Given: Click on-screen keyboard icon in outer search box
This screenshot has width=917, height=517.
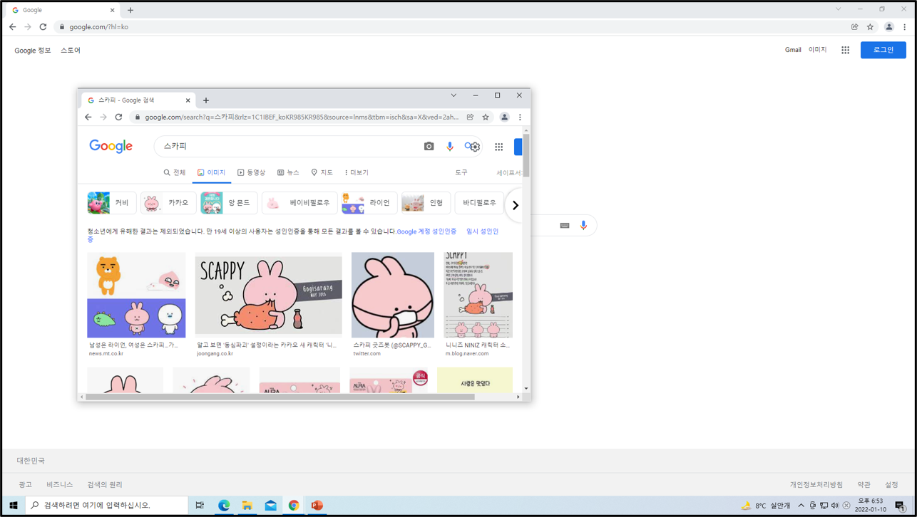Looking at the screenshot, I should pos(565,226).
